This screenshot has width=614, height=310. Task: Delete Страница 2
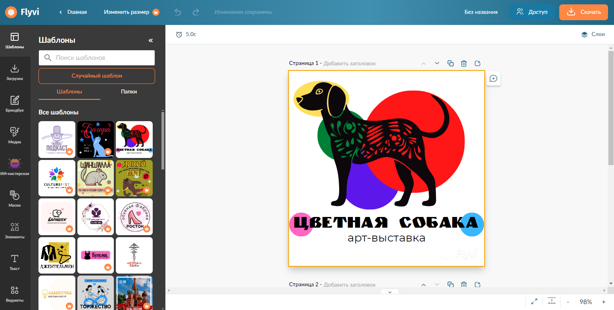tap(464, 284)
